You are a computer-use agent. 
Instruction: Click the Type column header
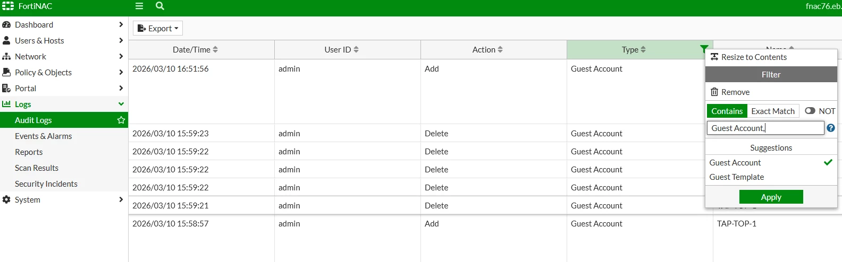click(x=640, y=49)
